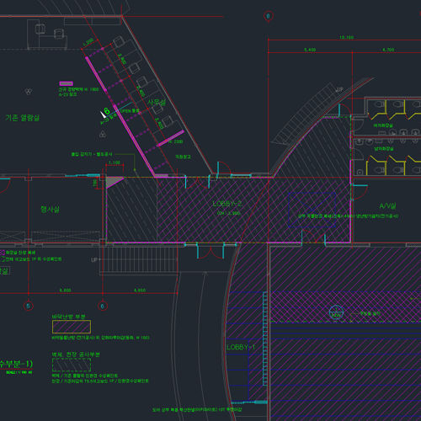Select the blue dashed rectangle with cross lines

(x=312, y=210)
